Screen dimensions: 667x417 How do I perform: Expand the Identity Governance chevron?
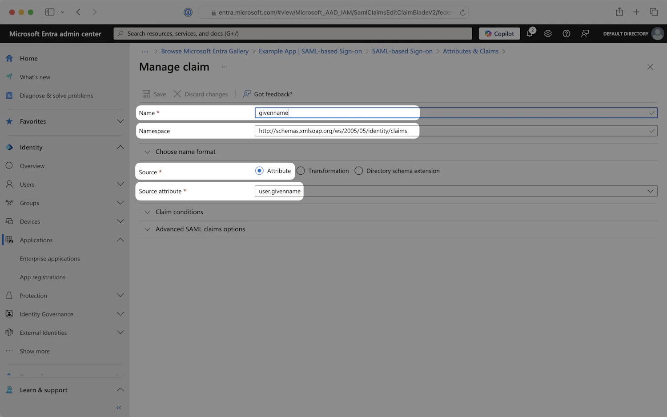point(120,314)
